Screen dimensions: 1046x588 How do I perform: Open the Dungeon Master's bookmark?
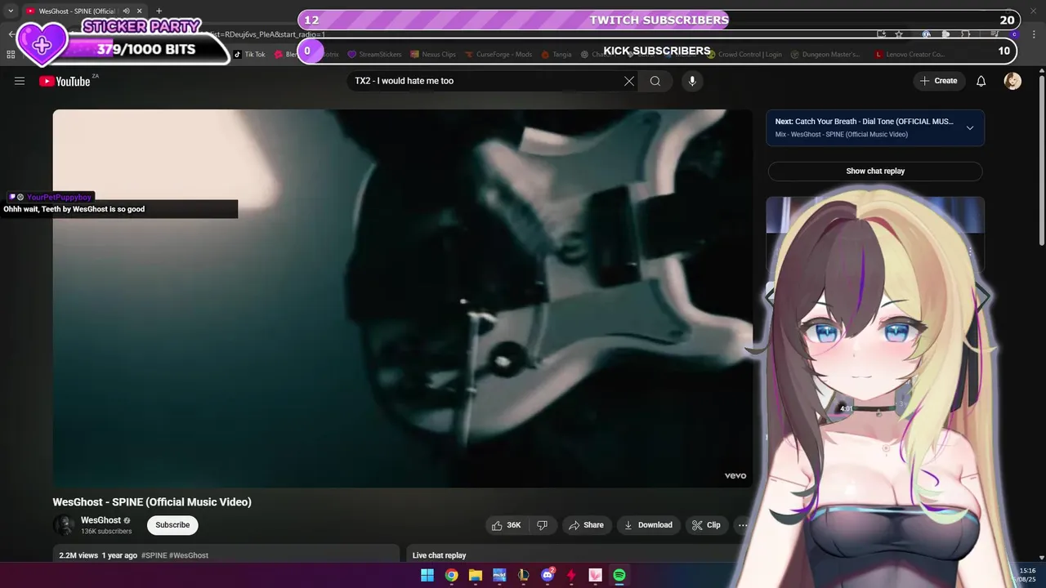(x=825, y=55)
